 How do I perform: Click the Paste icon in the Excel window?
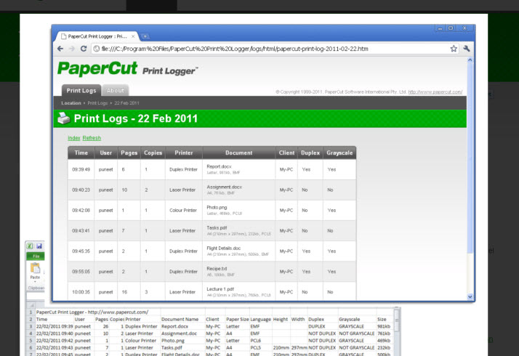[35, 269]
